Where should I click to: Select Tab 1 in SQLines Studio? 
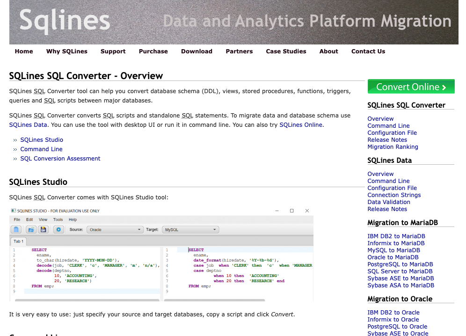pos(18,241)
